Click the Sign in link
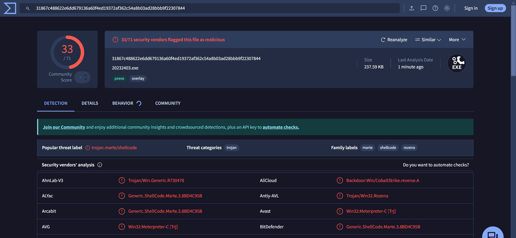The image size is (516, 238). point(471,8)
